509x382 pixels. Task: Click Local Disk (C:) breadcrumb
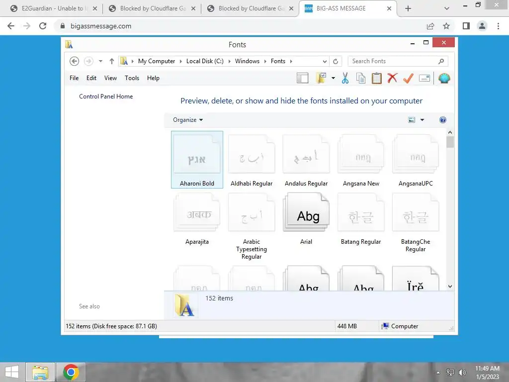tap(205, 61)
